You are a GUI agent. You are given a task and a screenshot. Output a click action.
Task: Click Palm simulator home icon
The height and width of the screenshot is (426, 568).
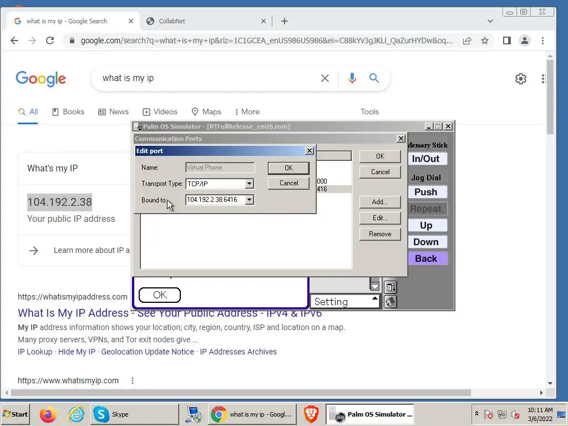click(x=390, y=302)
